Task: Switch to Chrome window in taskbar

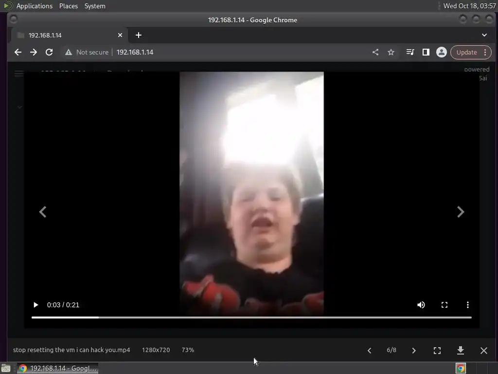Action: pyautogui.click(x=57, y=368)
